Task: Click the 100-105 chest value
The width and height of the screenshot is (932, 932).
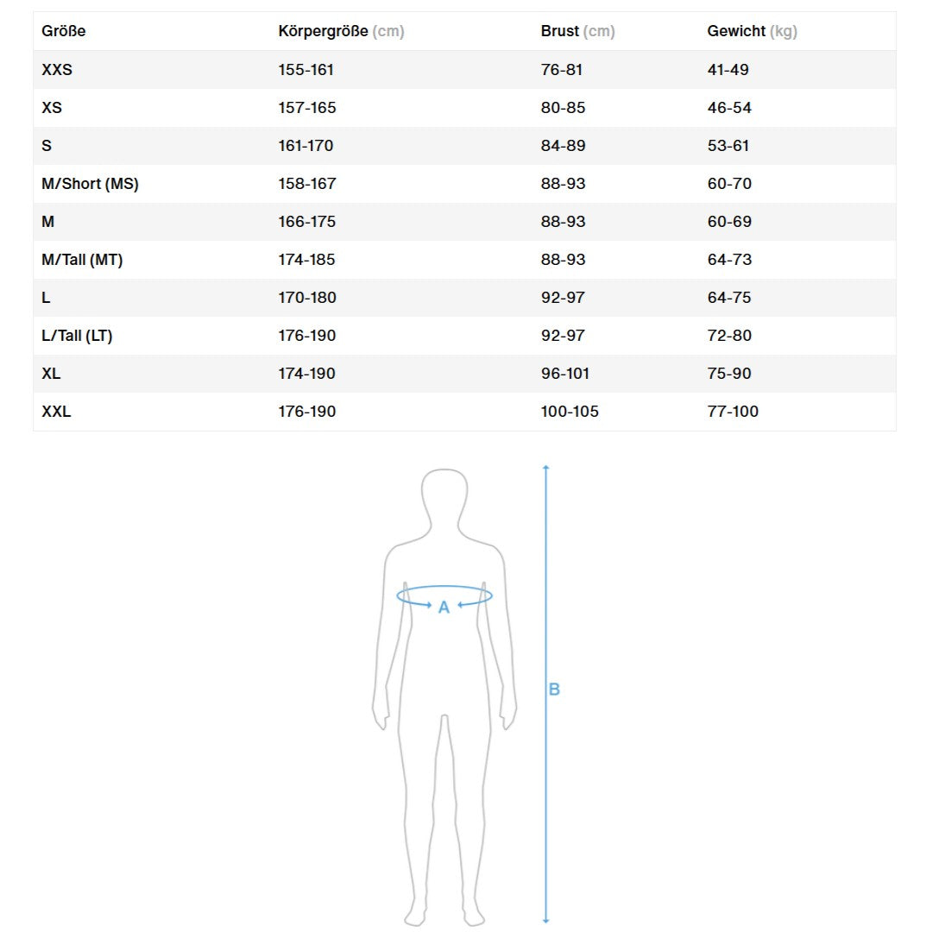Action: (x=570, y=412)
